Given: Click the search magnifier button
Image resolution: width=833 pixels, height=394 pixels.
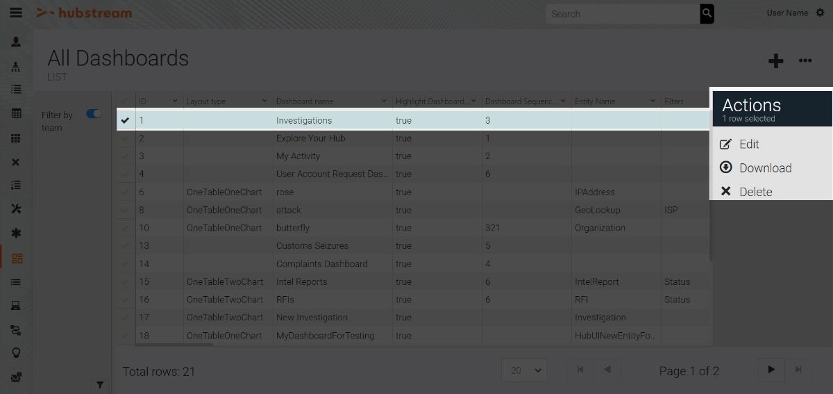Looking at the screenshot, I should [x=707, y=13].
